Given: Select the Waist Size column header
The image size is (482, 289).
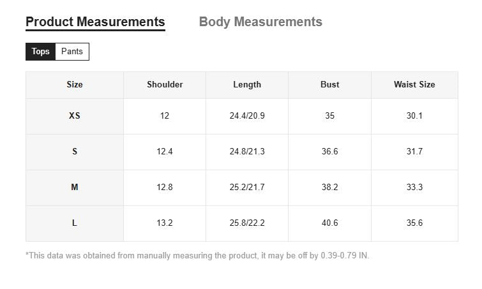Looking at the screenshot, I should pyautogui.click(x=414, y=84).
